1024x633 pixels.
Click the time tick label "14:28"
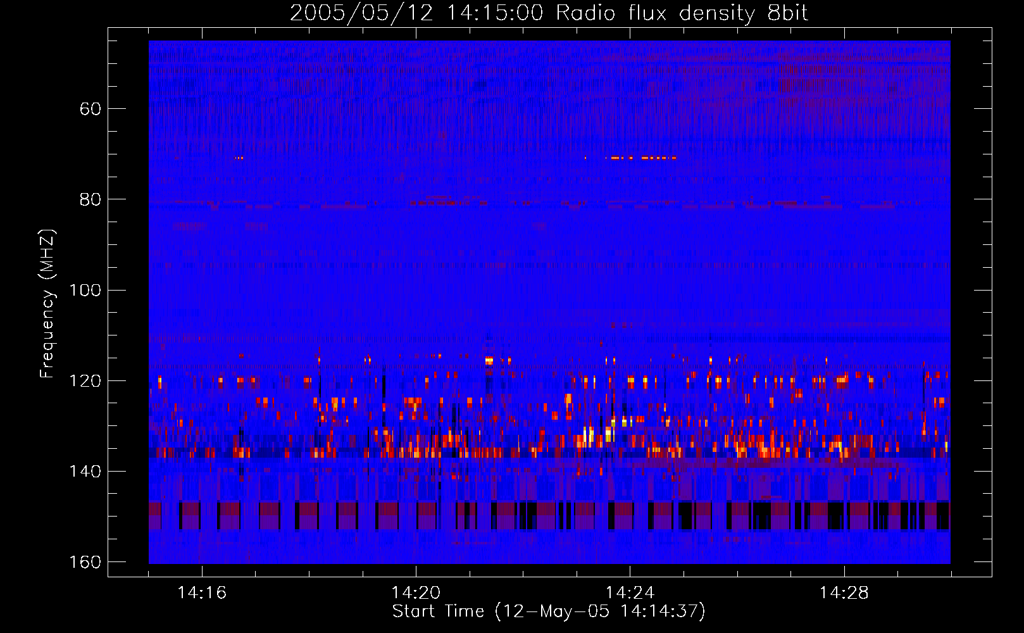844,593
